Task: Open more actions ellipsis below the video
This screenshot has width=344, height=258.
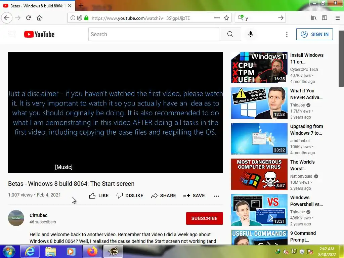Action: (x=216, y=196)
